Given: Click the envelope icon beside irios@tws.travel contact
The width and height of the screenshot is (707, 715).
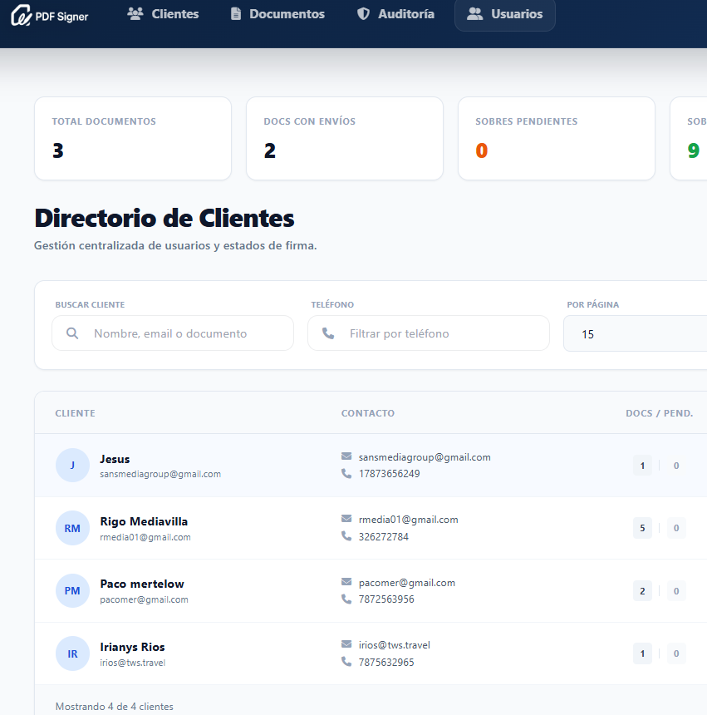Looking at the screenshot, I should tap(346, 644).
